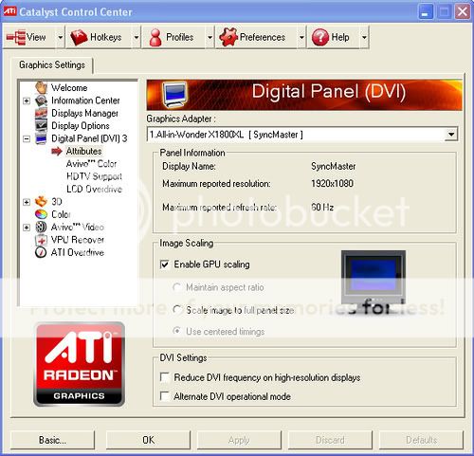Image resolution: width=474 pixels, height=456 pixels.
Task: Select Welcome in the tree
Action: 69,87
